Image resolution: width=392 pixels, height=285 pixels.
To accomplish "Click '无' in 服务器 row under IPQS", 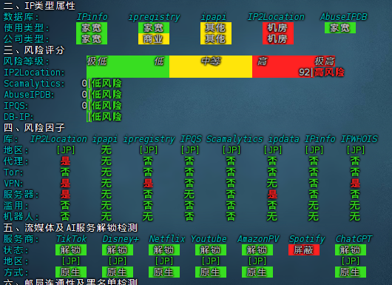I will click(189, 195).
